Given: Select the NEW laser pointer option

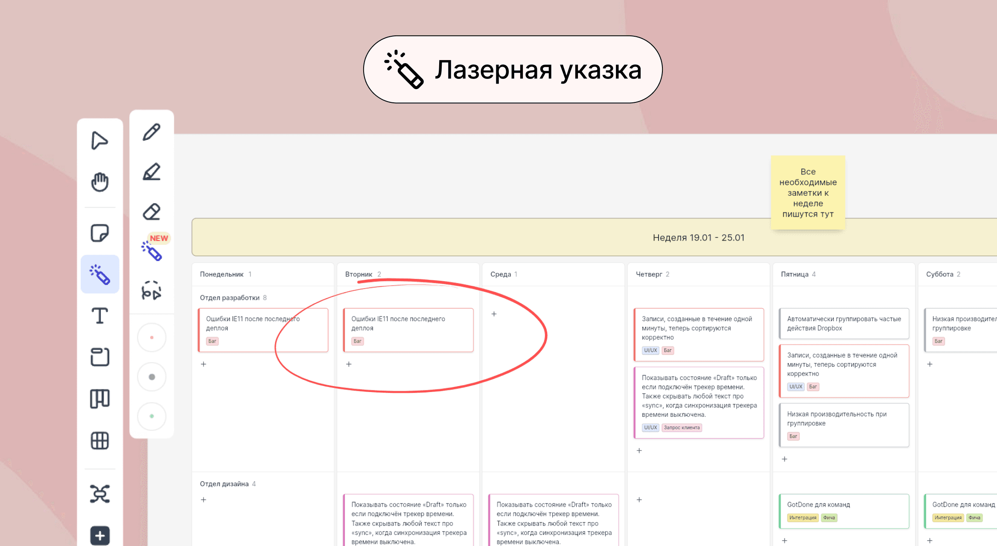Looking at the screenshot, I should click(x=152, y=251).
